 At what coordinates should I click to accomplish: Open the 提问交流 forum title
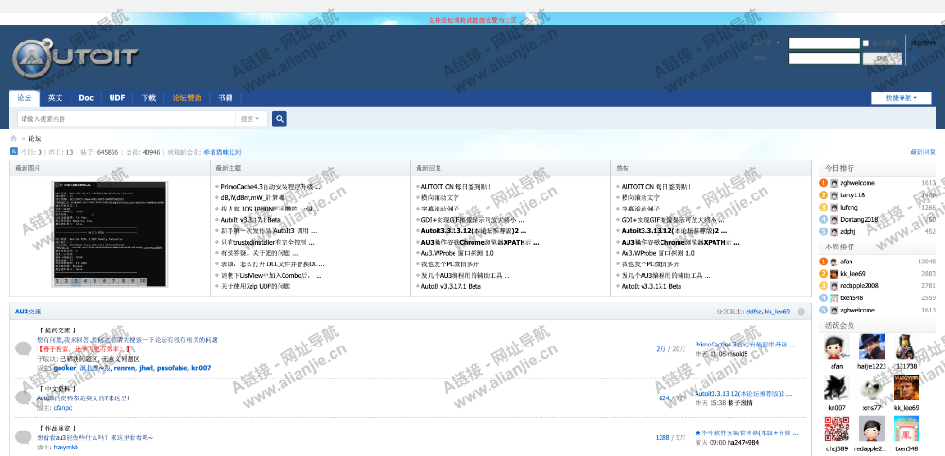tap(57, 330)
